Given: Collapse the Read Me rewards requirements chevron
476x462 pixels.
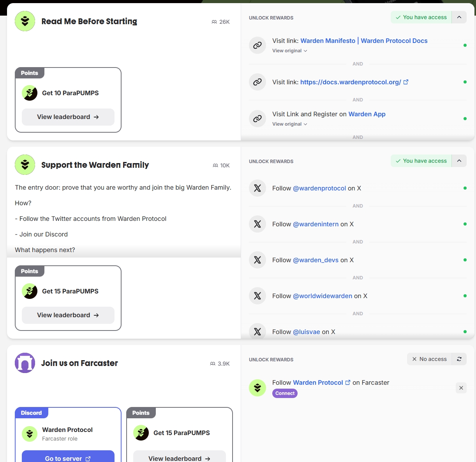Looking at the screenshot, I should coord(459,17).
